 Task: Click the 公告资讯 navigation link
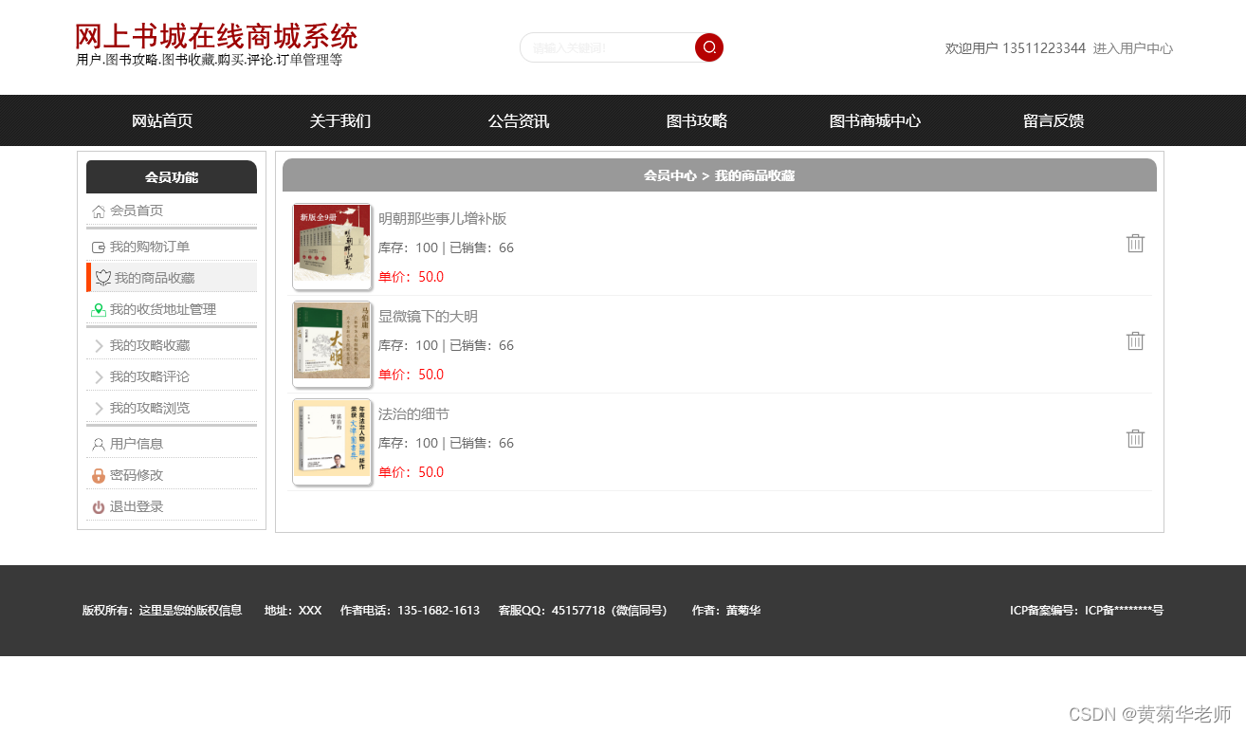point(518,120)
